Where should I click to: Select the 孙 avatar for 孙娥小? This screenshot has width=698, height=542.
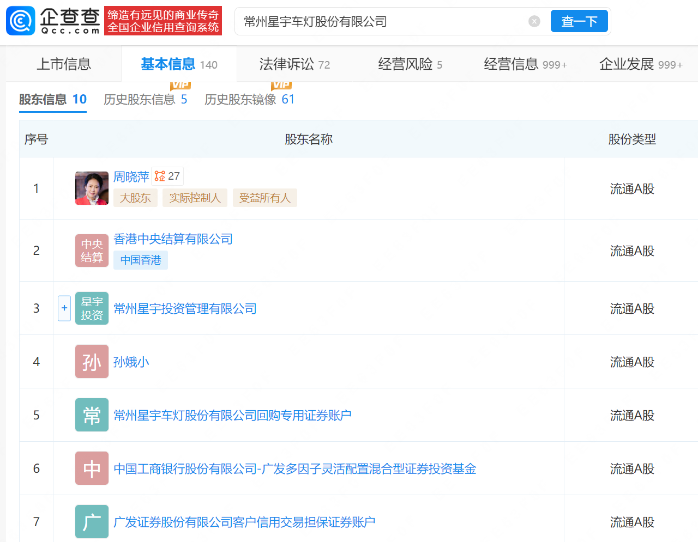(92, 362)
